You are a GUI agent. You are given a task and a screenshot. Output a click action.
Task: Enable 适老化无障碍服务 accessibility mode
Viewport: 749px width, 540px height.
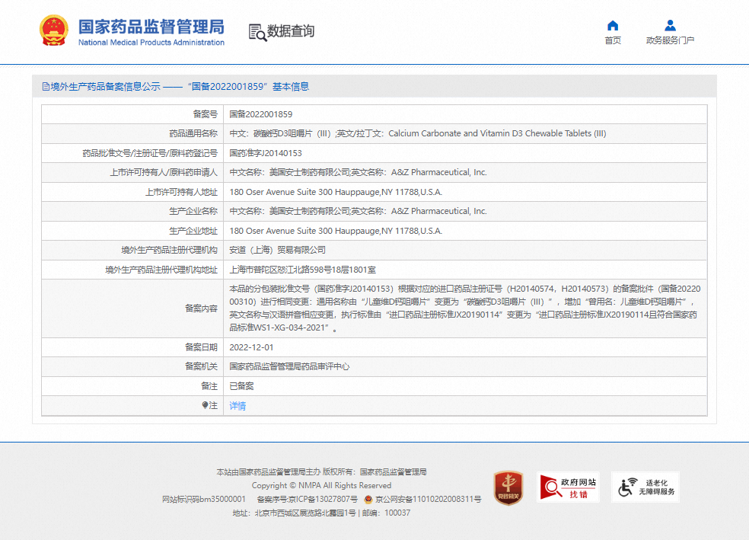click(645, 487)
